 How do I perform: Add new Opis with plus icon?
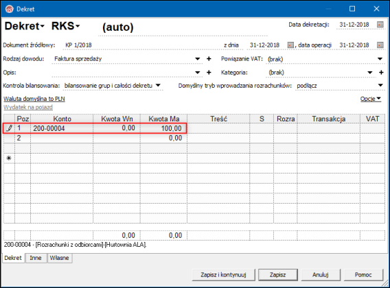click(209, 72)
